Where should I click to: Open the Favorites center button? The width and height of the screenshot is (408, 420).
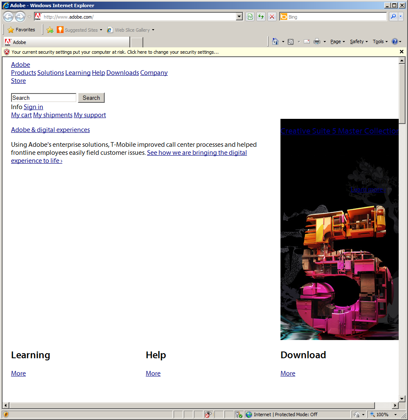point(22,30)
